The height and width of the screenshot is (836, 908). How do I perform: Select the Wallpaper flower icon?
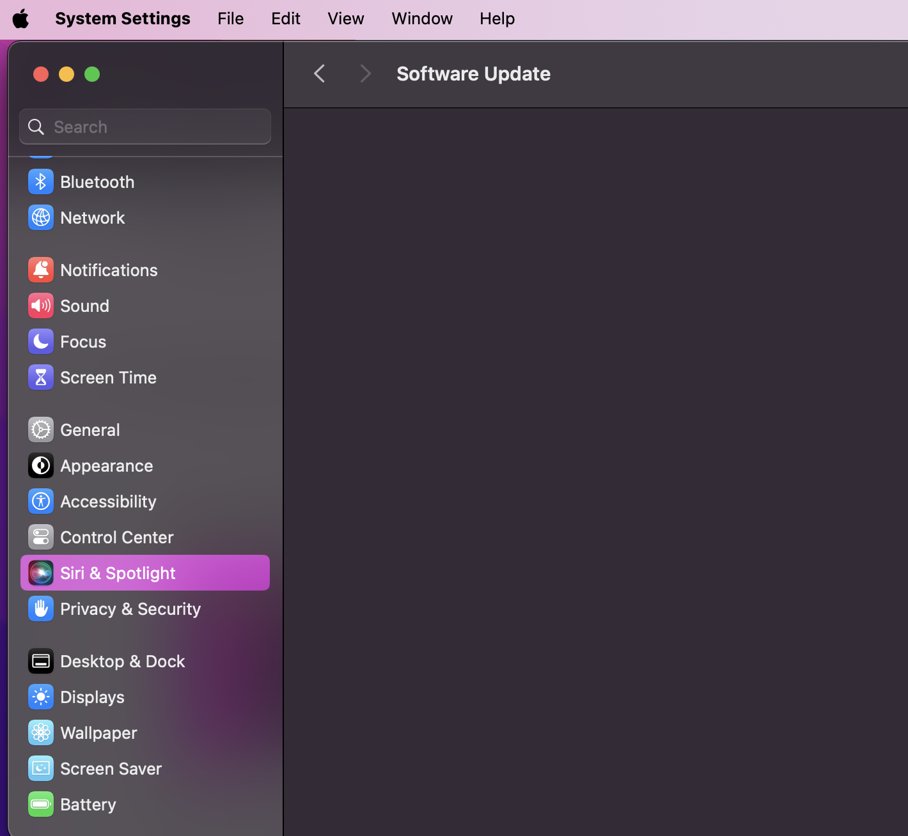pos(41,733)
